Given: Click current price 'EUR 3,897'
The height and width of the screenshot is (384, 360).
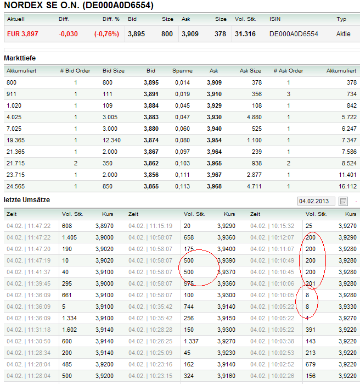Looking at the screenshot, I should coord(22,34).
